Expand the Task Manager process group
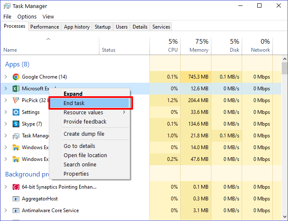Viewport: 288px width, 221px height. click(6, 136)
